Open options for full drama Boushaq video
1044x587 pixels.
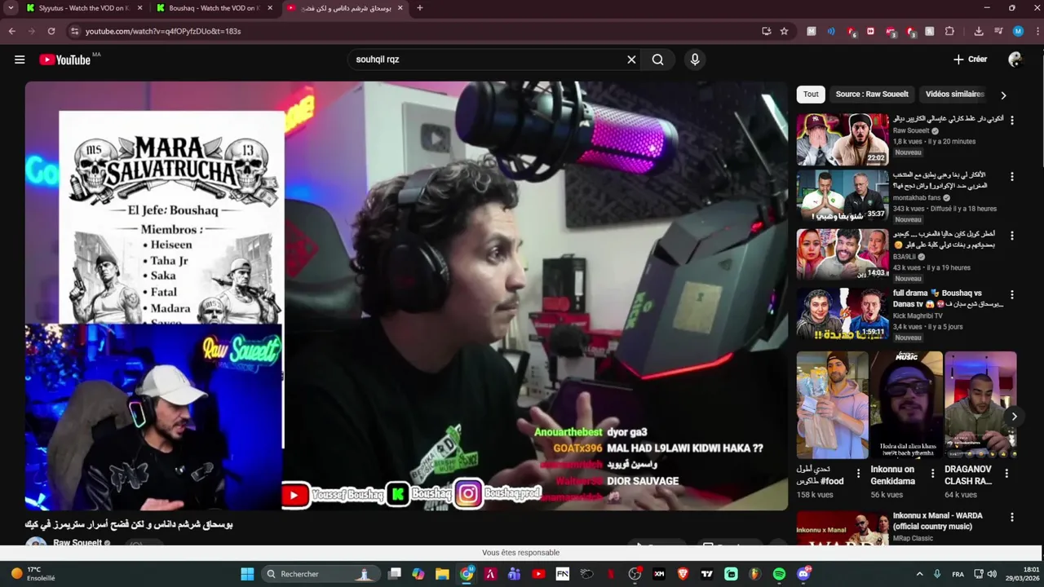(1012, 295)
